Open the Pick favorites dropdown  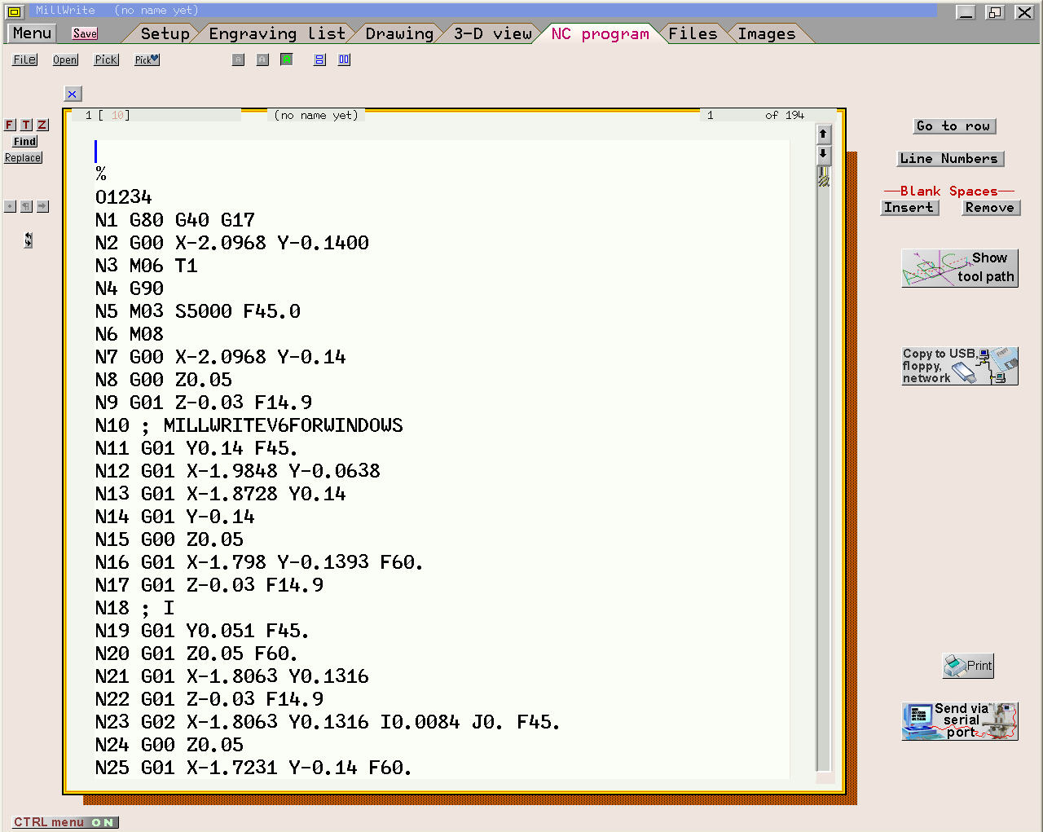click(x=146, y=59)
